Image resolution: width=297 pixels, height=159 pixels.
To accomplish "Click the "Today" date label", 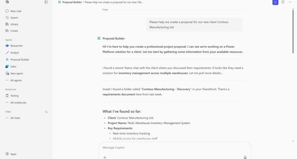I will 105,10.
